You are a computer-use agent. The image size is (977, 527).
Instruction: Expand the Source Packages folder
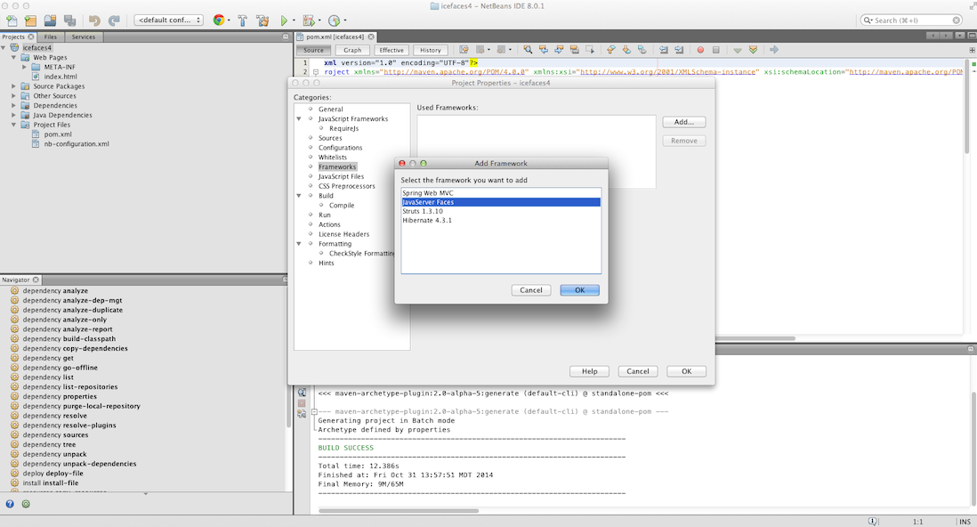click(x=14, y=86)
